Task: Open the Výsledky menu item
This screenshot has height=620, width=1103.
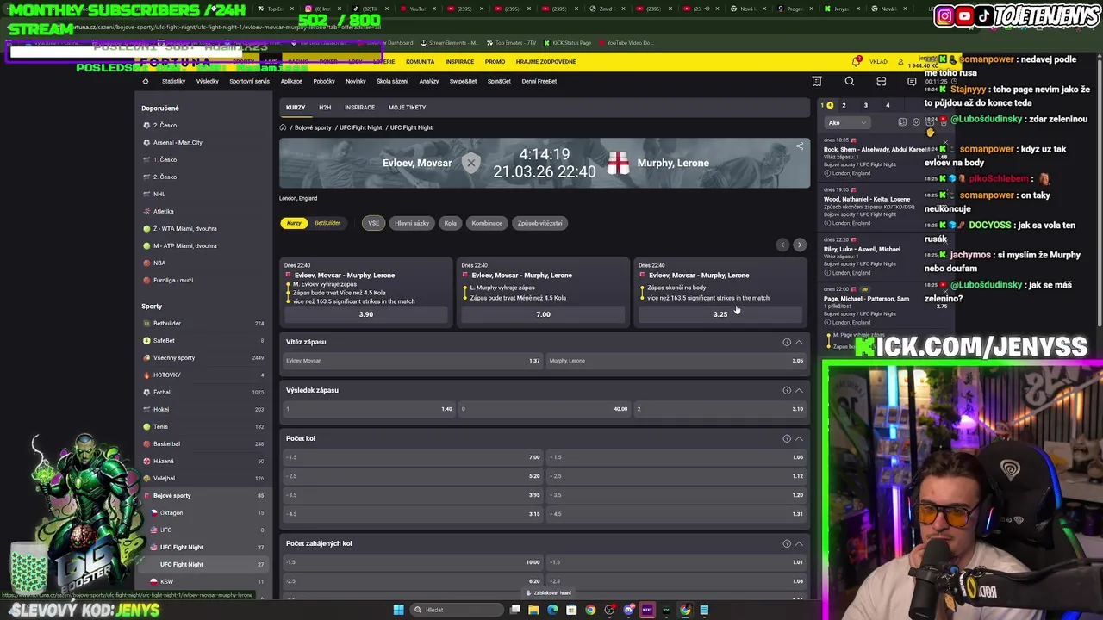Action: pyautogui.click(x=207, y=81)
